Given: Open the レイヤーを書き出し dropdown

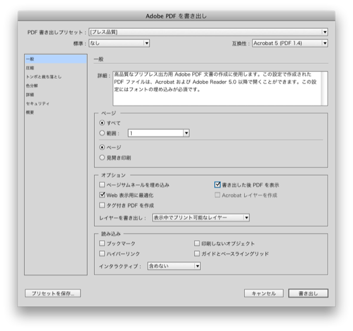Looking at the screenshot, I should click(200, 218).
